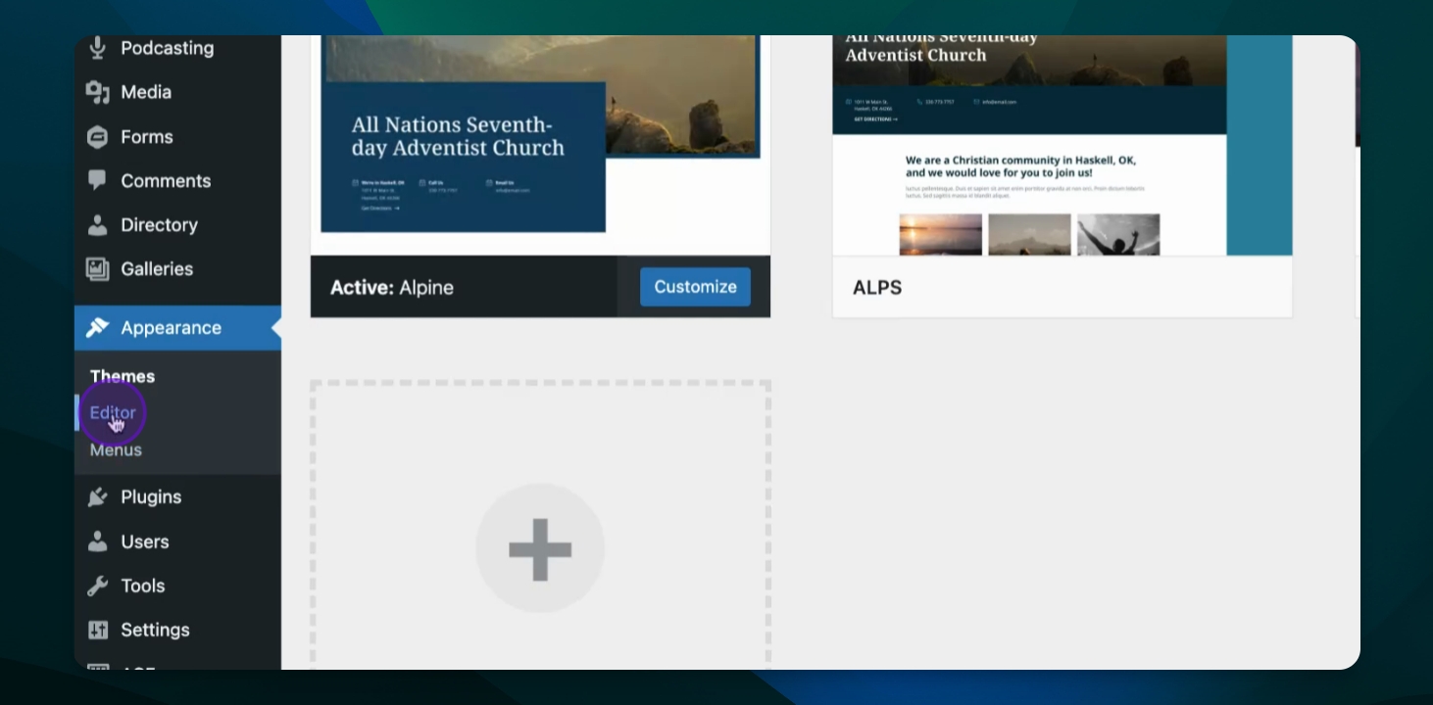Select the Forms icon in the sidebar

point(97,137)
